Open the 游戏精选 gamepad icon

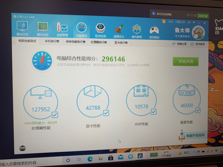(154, 32)
